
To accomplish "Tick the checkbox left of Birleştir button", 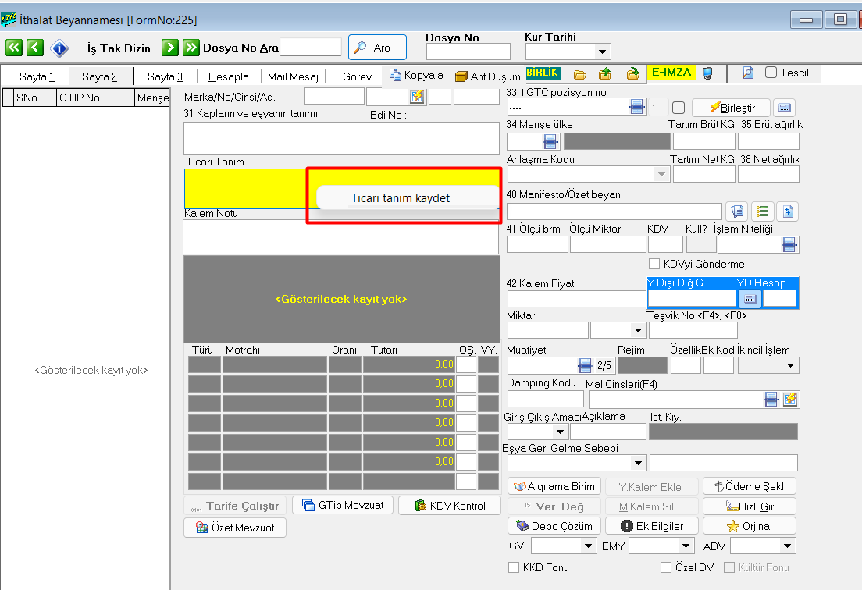I will point(679,108).
